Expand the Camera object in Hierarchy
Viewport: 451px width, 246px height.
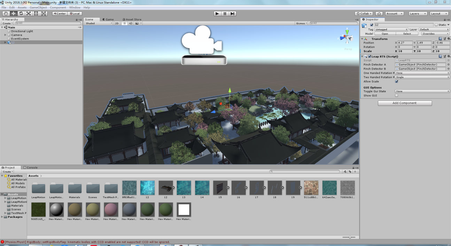6,35
